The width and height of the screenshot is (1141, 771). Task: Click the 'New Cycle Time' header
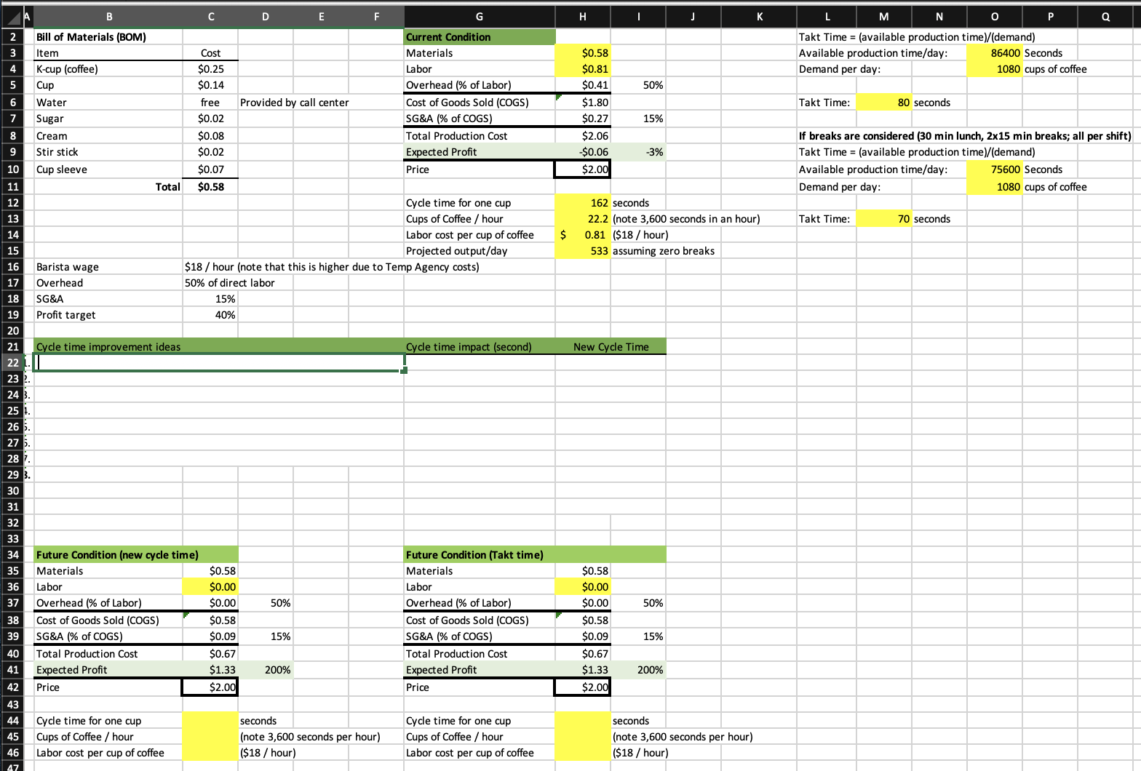(611, 347)
